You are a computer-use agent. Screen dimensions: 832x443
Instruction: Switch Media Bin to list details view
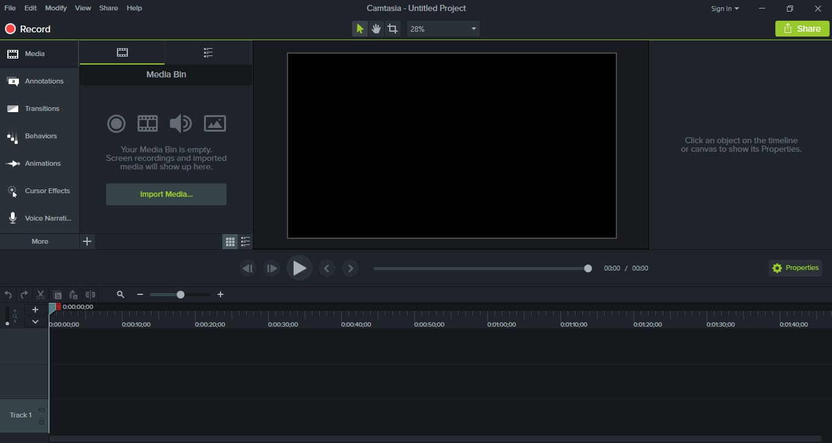pos(245,242)
